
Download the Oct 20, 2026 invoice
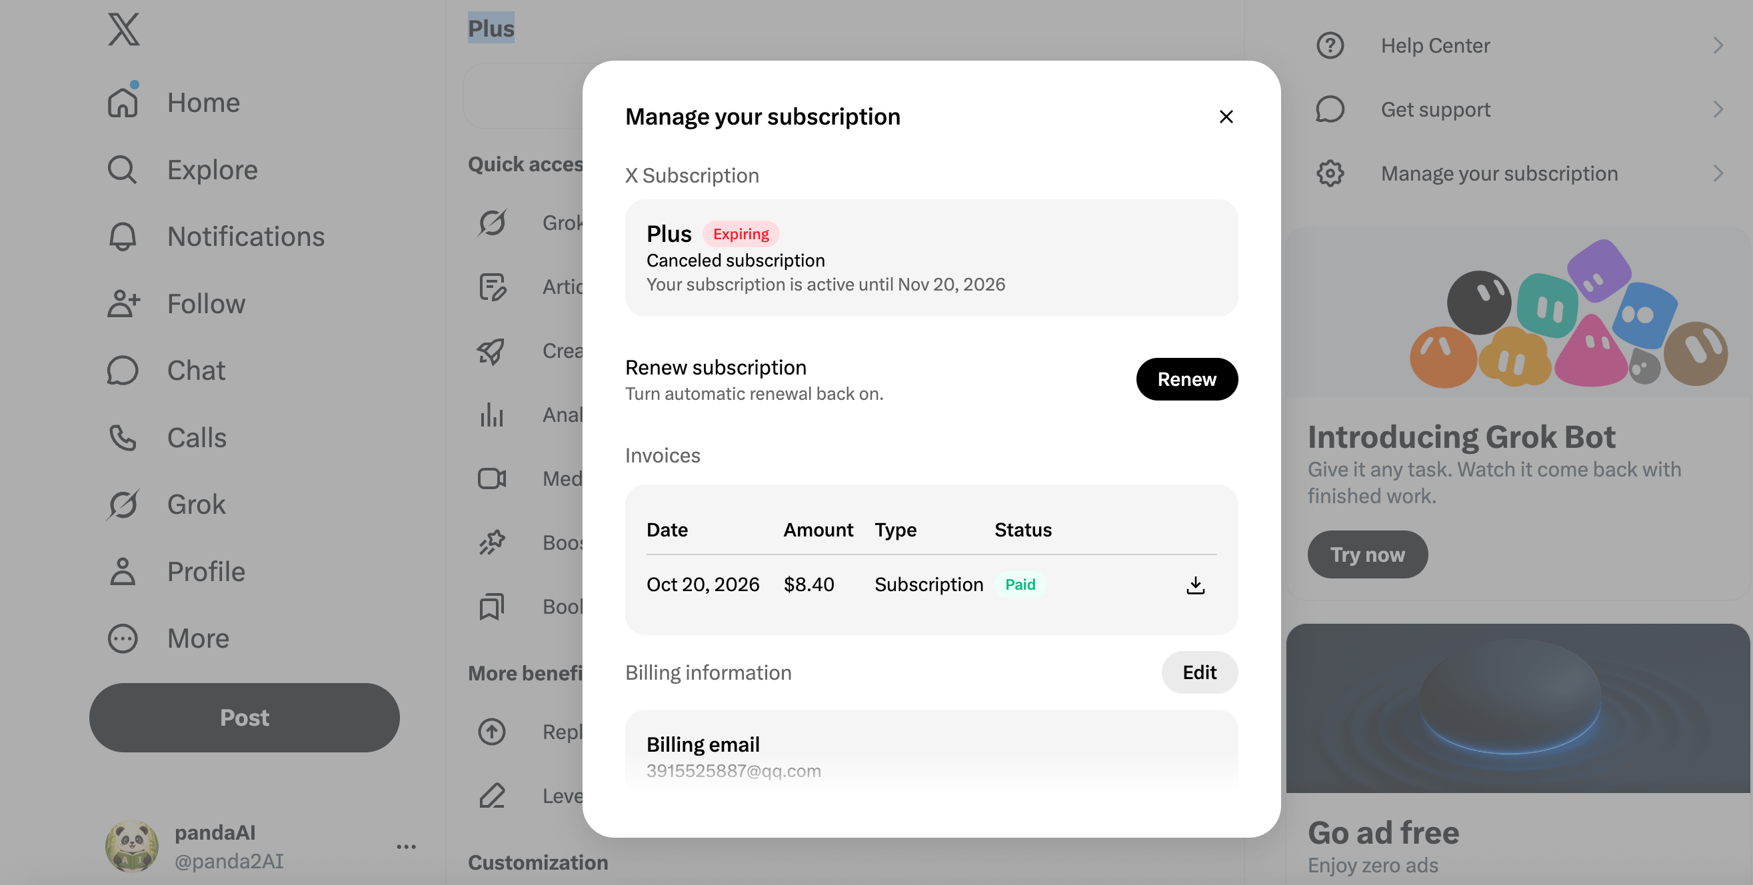tap(1195, 584)
